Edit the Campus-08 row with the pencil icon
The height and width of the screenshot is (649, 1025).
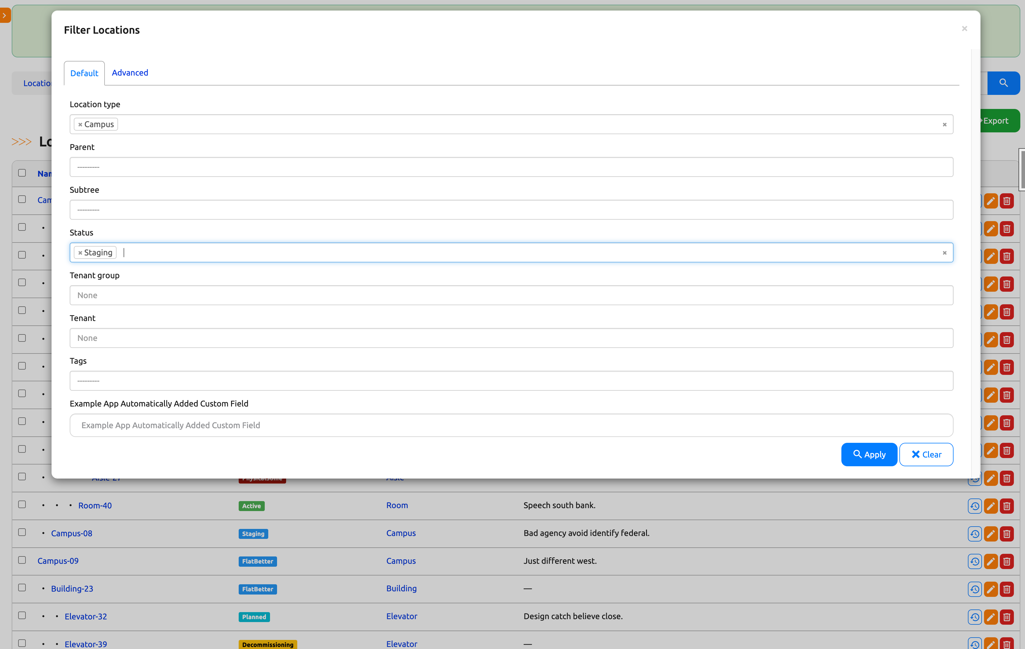tap(990, 534)
